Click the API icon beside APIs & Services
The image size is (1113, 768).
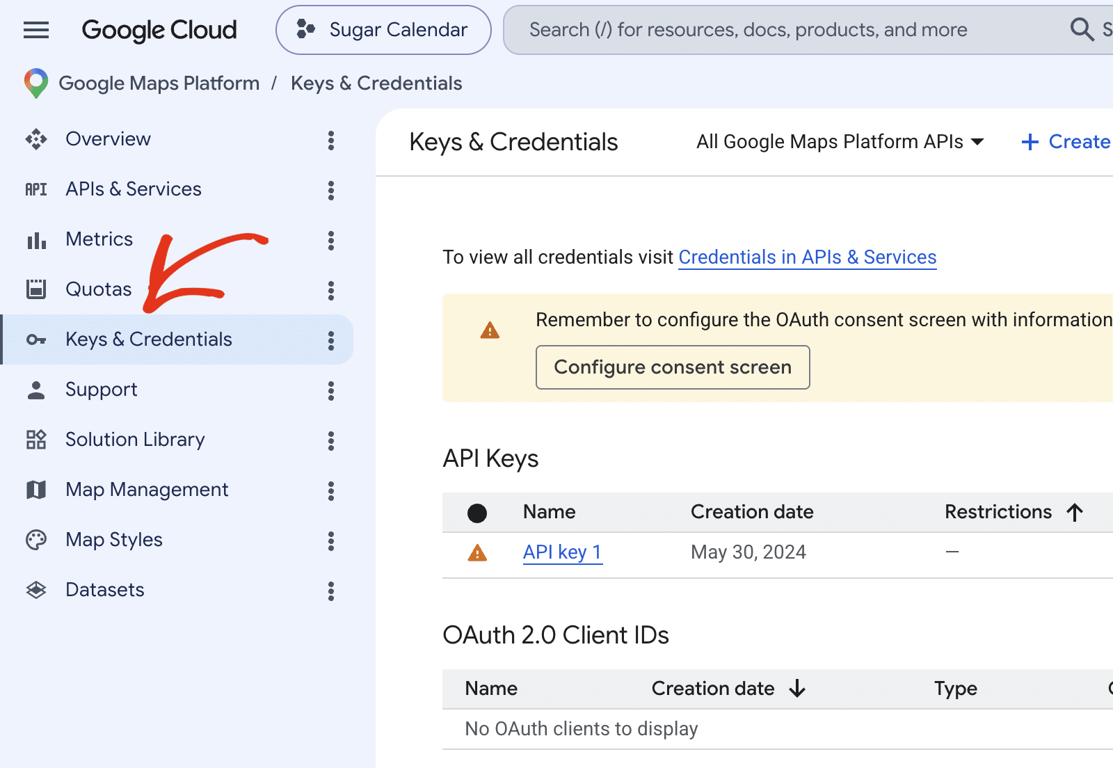coord(36,189)
